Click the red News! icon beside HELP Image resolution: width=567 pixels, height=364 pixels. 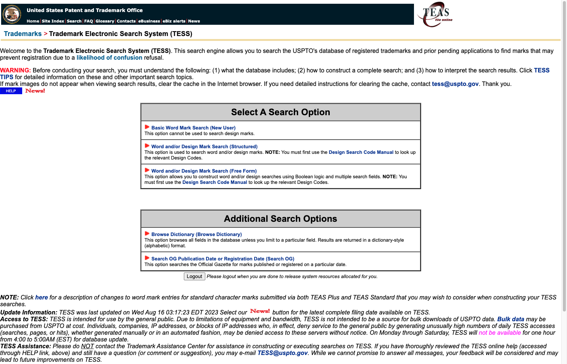[35, 91]
